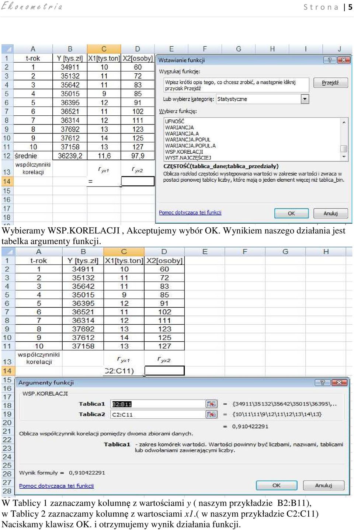
Task: Click the Tablica1 range selector icon
Action: (212, 404)
